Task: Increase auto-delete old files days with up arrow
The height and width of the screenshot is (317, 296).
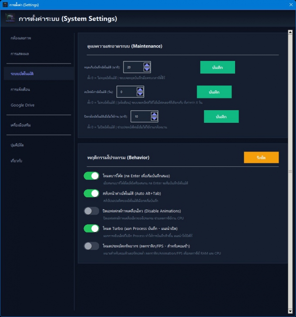Action: tap(140, 89)
